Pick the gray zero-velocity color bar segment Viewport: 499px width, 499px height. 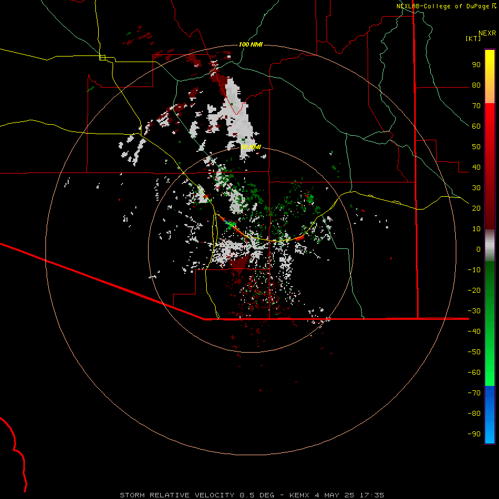(x=490, y=246)
